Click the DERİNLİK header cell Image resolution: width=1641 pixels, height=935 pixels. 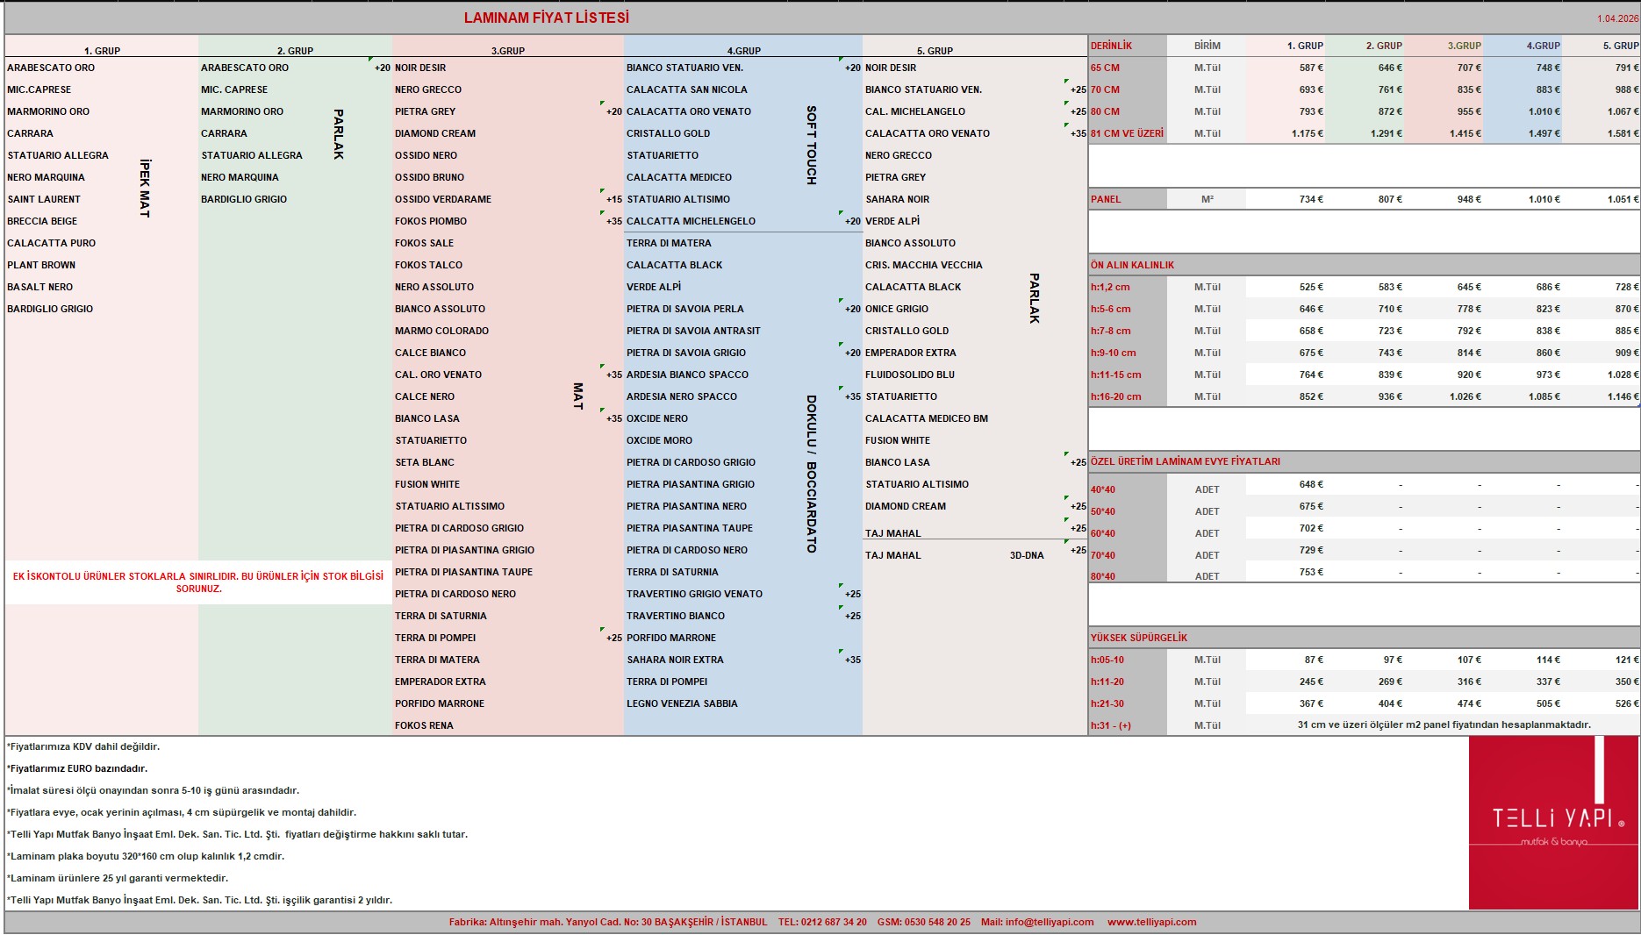pyautogui.click(x=1128, y=46)
